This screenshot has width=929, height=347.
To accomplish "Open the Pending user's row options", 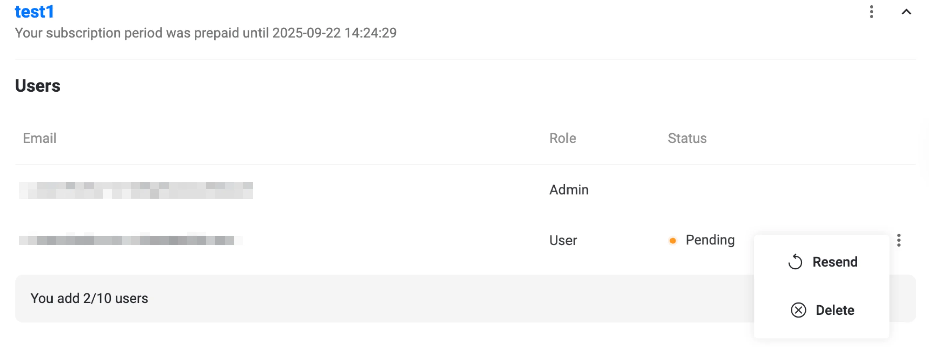I will point(898,240).
